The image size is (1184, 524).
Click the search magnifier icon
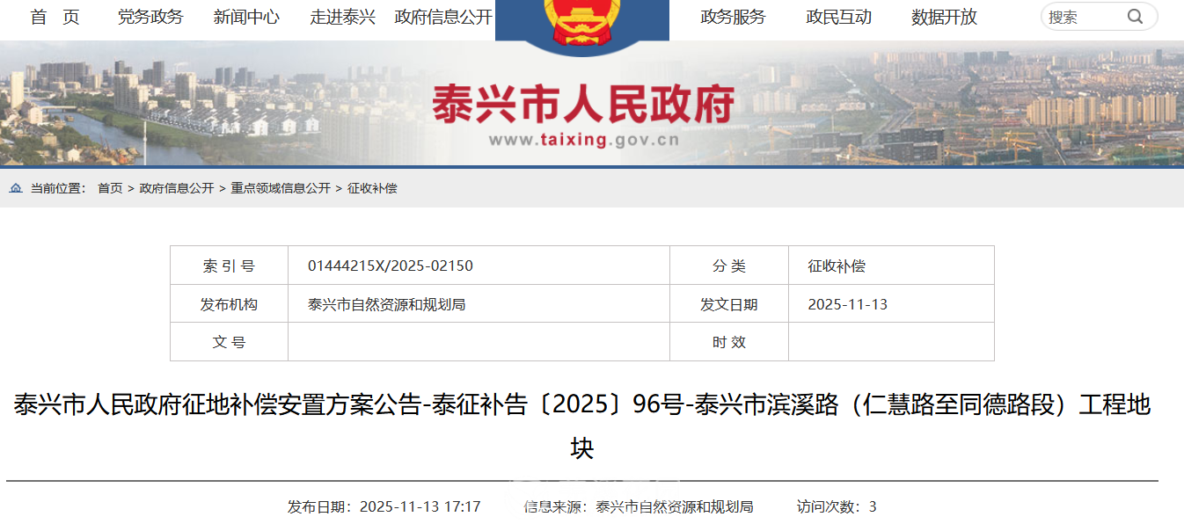(1135, 17)
